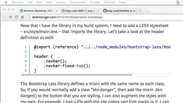Reload the current page
This screenshot has width=183, height=103.
click(x=16, y=17)
